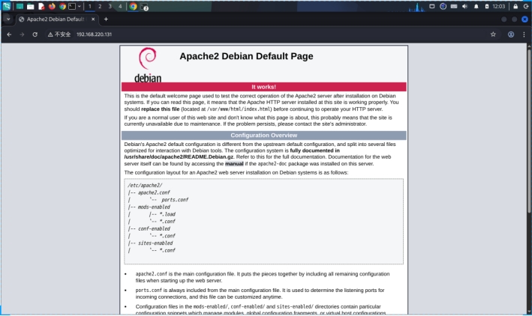Open the Chrome three-dot menu
Image resolution: width=532 pixels, height=316 pixels.
524,34
